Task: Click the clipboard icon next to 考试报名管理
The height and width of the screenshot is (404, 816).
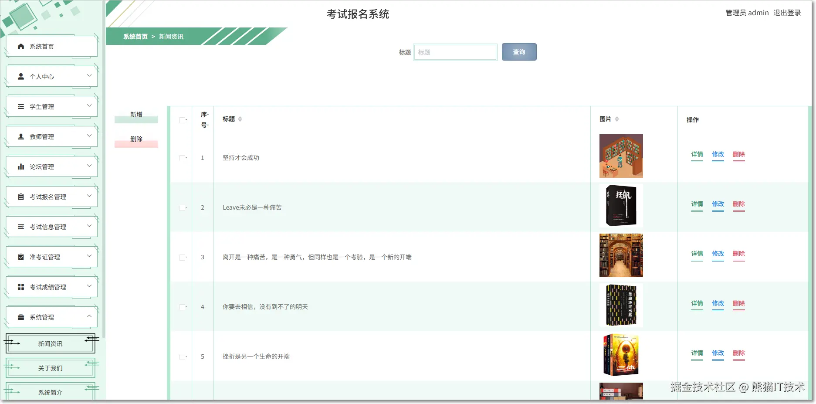Action: pyautogui.click(x=21, y=197)
